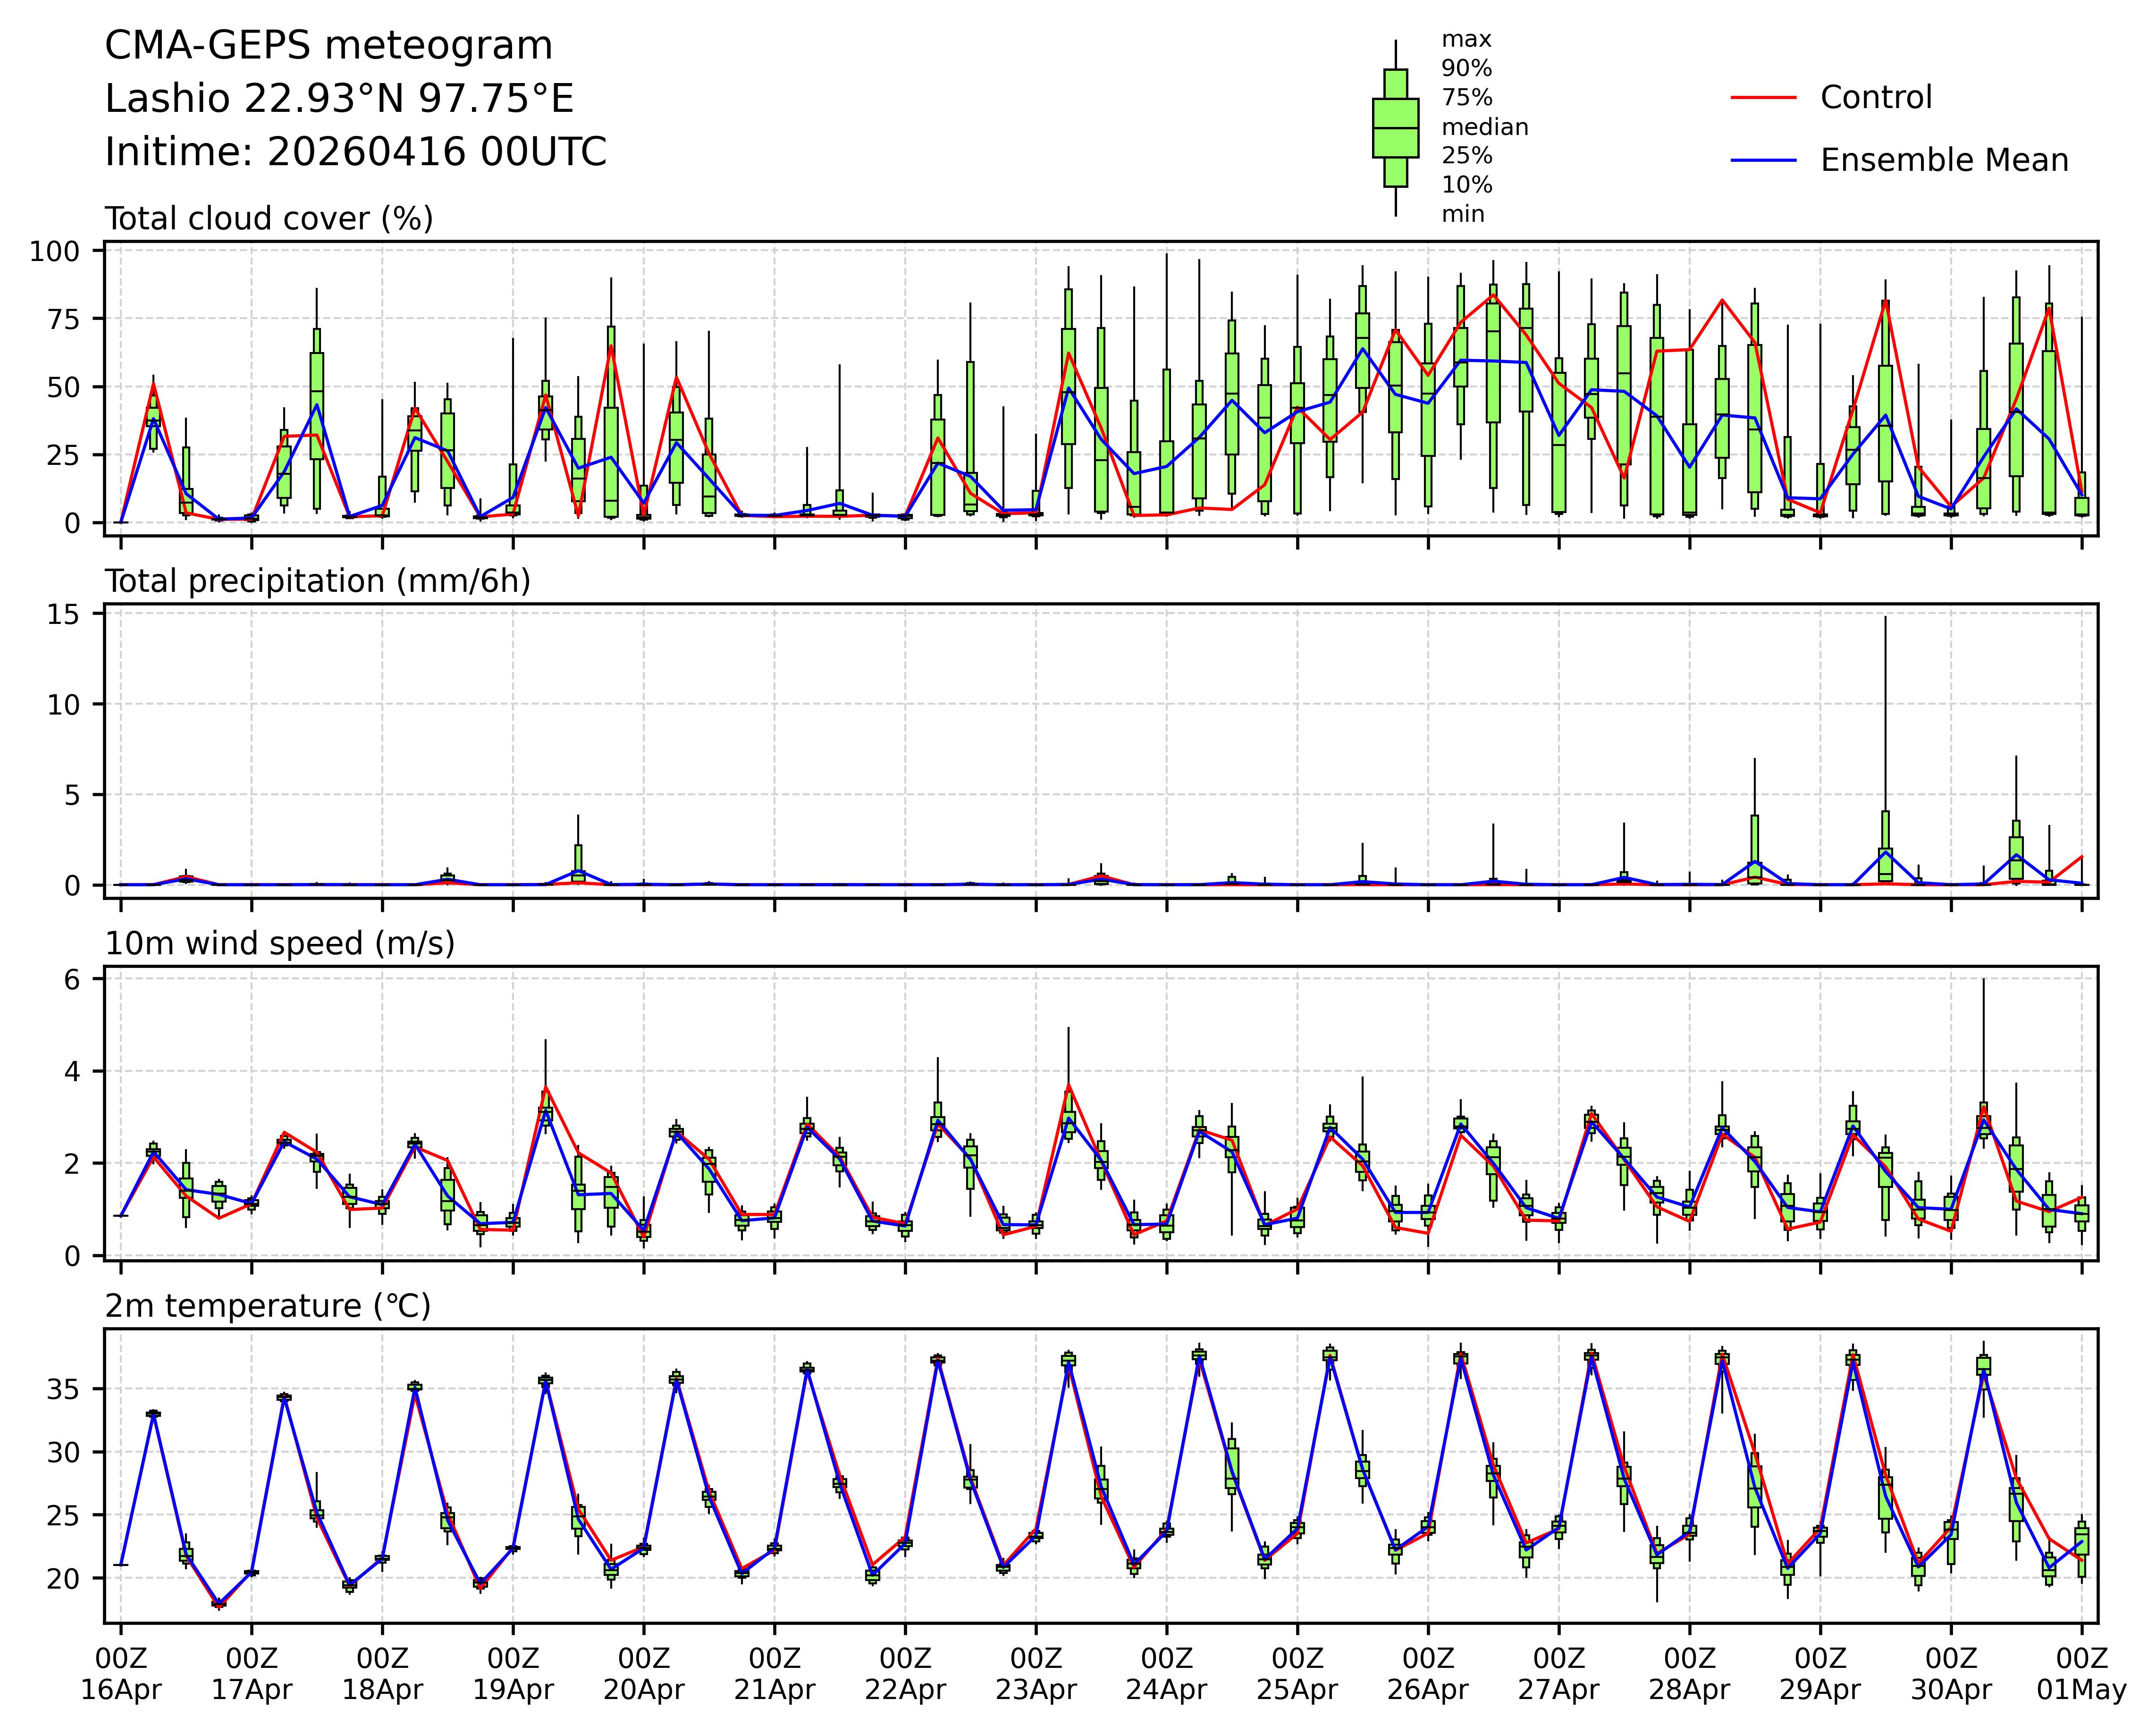Click the red Control legend line

point(1763,98)
